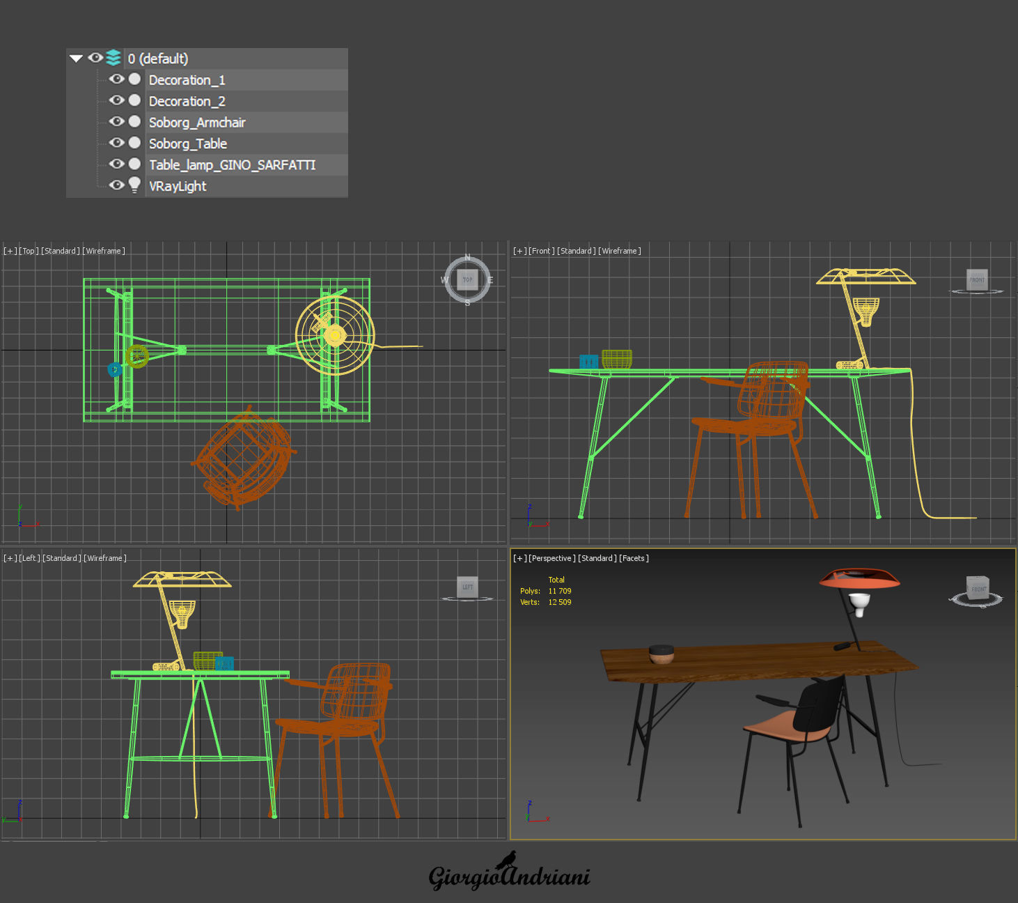Viewport: 1018px width, 903px height.
Task: Select Soborg_Table in the layer list
Action: click(188, 144)
